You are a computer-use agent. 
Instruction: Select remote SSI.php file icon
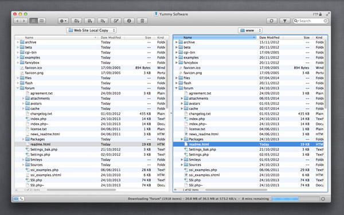pyautogui.click(x=186, y=180)
